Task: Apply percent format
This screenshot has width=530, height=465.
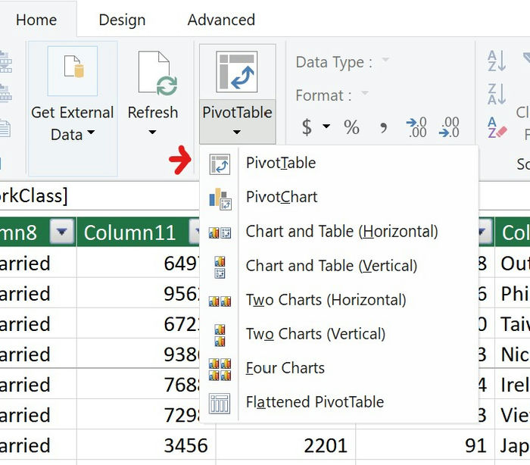Action: [x=351, y=127]
